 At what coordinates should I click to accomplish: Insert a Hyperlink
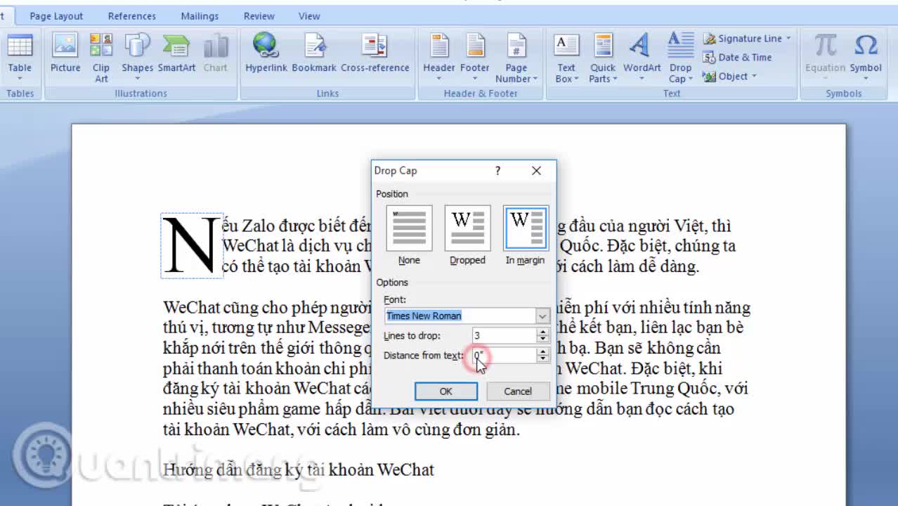(267, 53)
